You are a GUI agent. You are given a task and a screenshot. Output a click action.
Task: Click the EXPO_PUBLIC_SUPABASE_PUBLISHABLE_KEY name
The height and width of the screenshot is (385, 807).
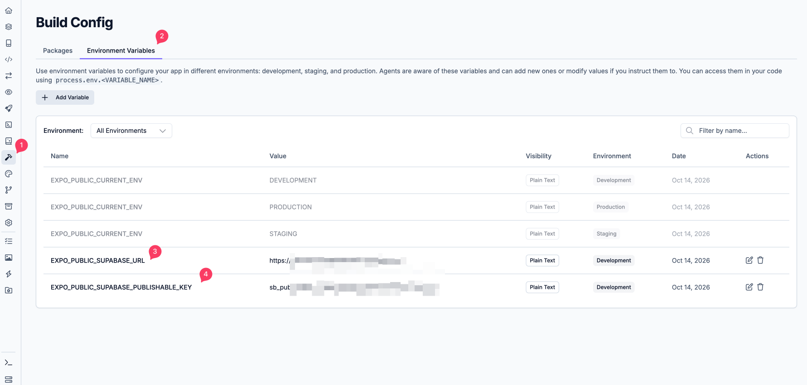click(x=121, y=288)
